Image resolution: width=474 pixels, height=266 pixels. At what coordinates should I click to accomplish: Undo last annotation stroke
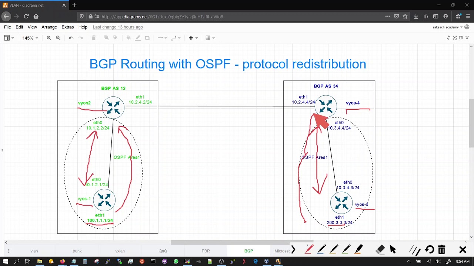430,250
